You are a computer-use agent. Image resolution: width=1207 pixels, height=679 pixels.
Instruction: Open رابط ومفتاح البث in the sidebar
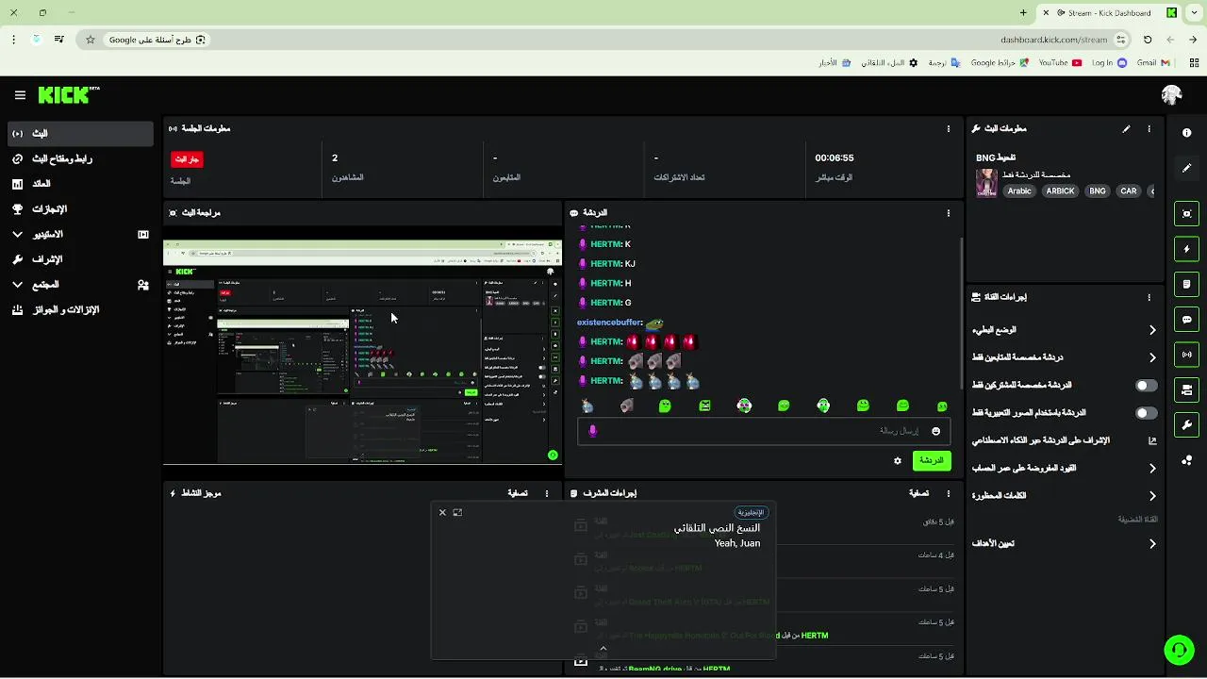[80, 158]
